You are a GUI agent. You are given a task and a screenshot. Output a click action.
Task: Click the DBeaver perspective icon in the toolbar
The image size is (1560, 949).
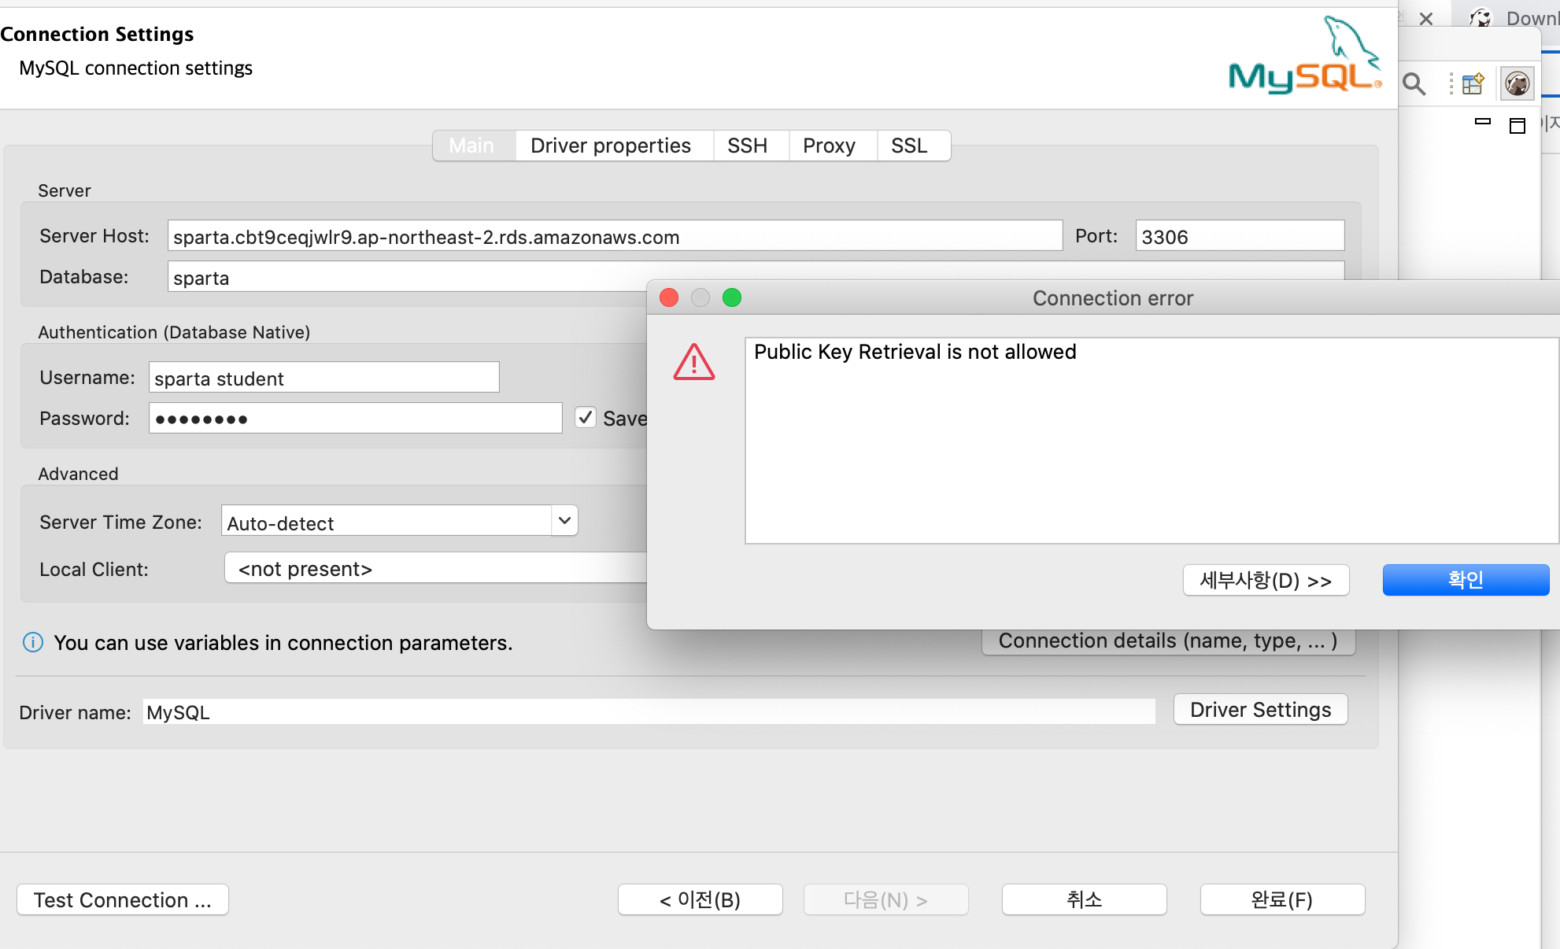pos(1517,83)
